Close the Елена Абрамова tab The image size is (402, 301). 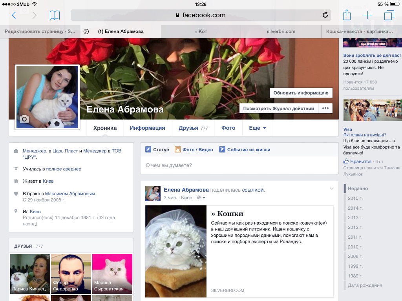click(x=86, y=31)
